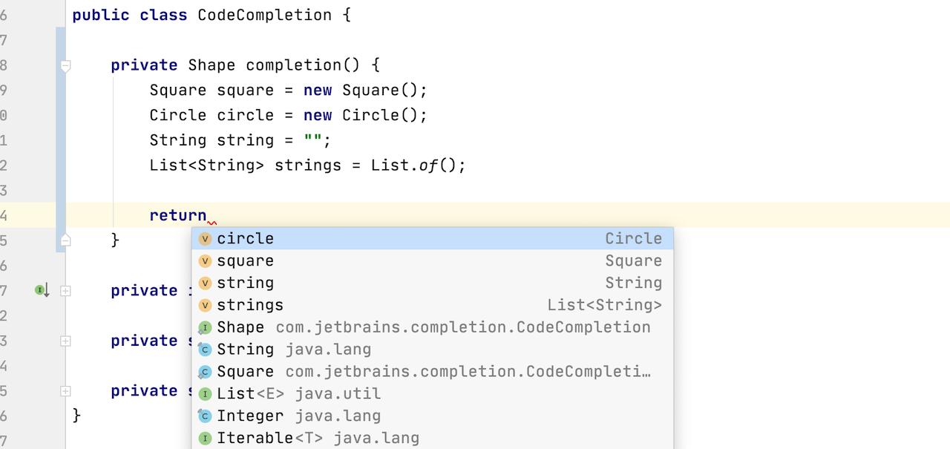Pick the Square class suggestion
Image resolution: width=950 pixels, height=449 pixels.
coord(433,372)
